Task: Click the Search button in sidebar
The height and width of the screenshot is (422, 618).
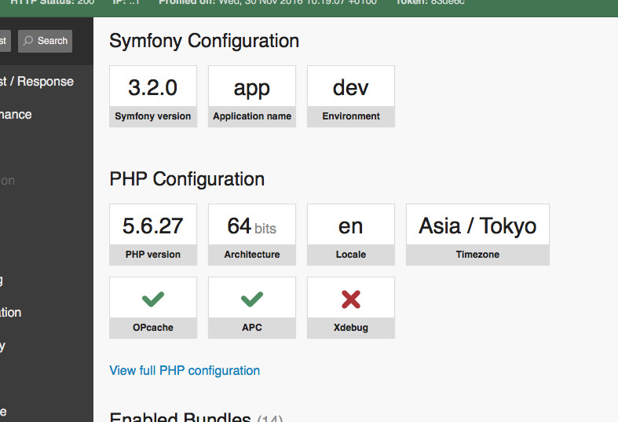Action: click(x=45, y=41)
